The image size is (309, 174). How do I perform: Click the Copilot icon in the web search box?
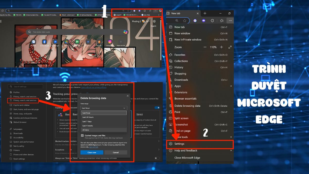(125, 32)
